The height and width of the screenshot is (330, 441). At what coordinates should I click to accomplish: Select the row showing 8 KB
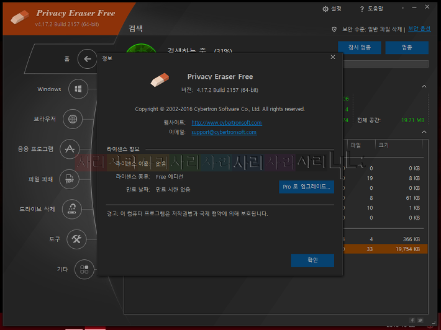pos(385,178)
